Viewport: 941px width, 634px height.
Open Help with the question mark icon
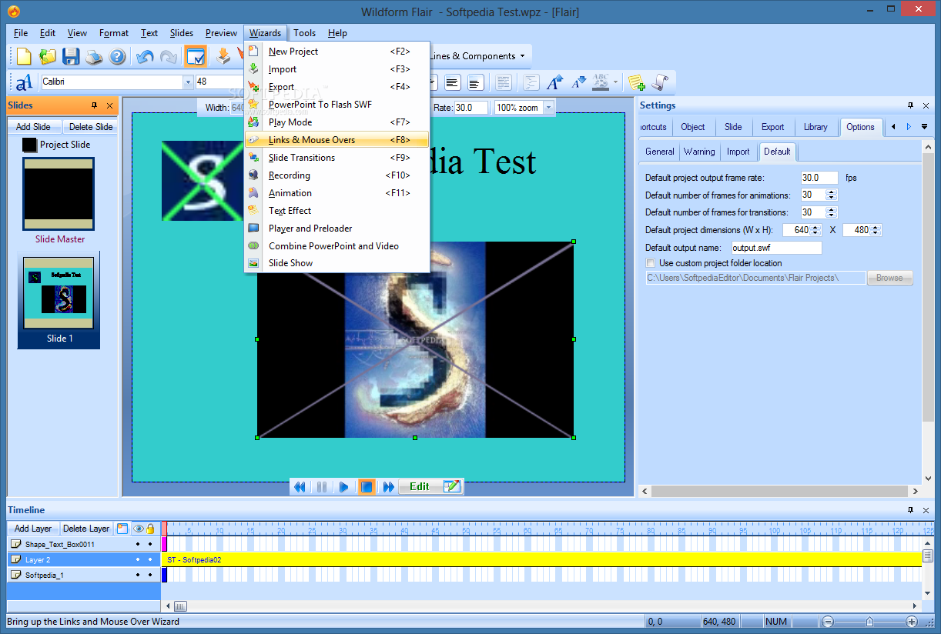click(x=117, y=56)
